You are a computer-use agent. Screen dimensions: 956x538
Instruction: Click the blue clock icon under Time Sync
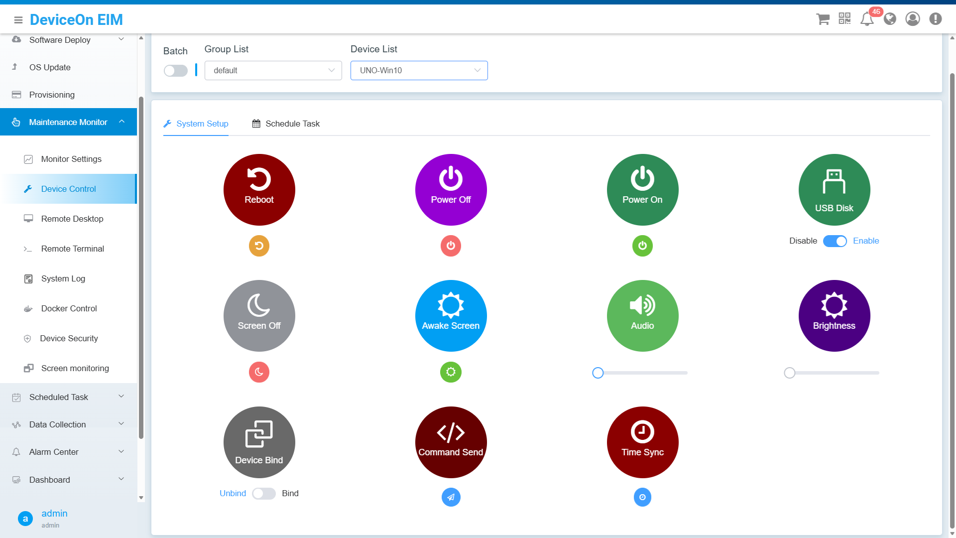click(x=642, y=497)
